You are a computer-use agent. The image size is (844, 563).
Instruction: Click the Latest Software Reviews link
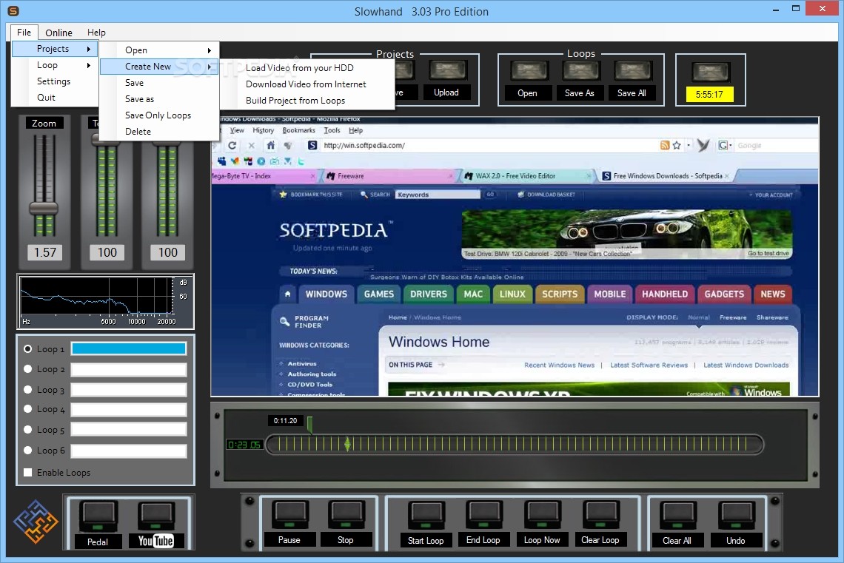[649, 365]
